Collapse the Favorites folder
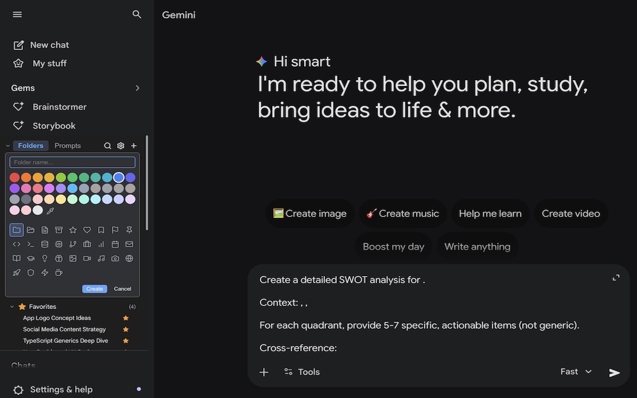The width and height of the screenshot is (637, 398). tap(12, 307)
